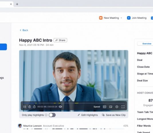Open Edit Highlights
This screenshot has height=133, width=153.
tap(88, 115)
